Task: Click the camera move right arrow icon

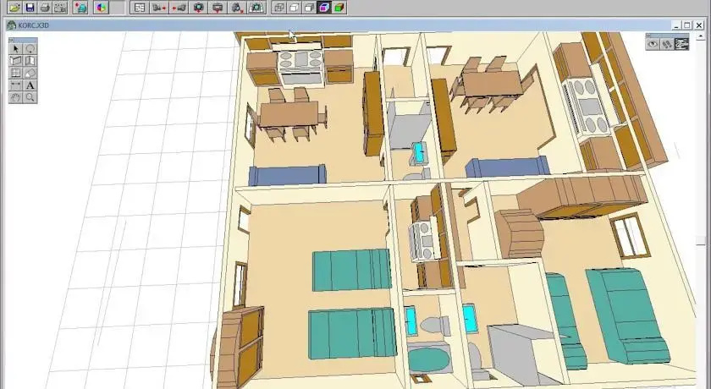Action: click(159, 8)
